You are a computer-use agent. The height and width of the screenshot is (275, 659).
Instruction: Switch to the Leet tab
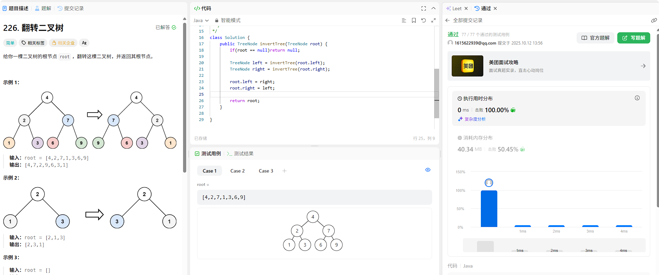pyautogui.click(x=454, y=8)
